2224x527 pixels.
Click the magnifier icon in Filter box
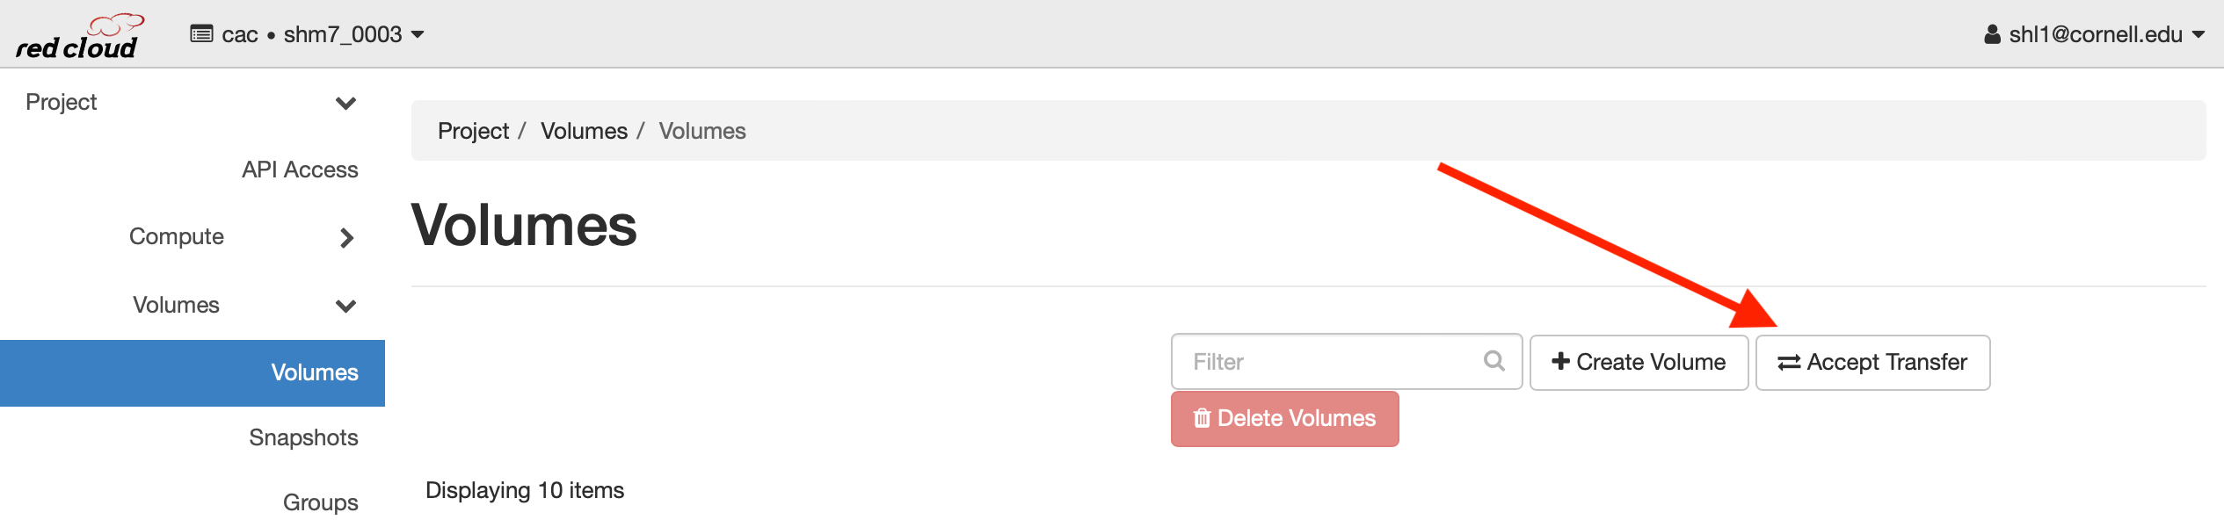pyautogui.click(x=1494, y=361)
